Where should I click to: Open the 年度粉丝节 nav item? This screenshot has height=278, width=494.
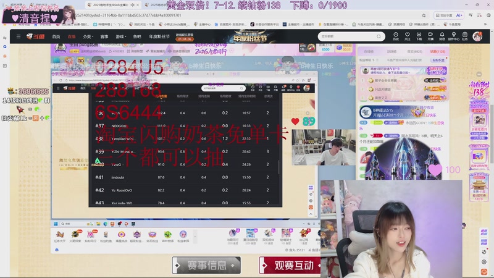(x=159, y=36)
